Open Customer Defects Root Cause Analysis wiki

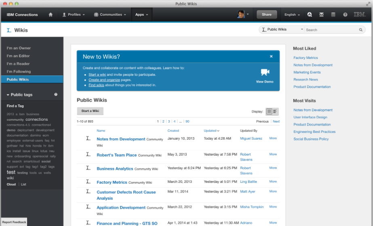point(126,195)
